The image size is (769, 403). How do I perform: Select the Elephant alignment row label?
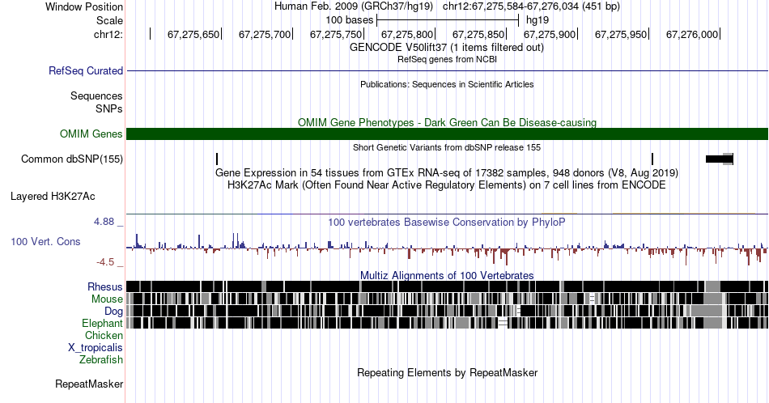(102, 323)
